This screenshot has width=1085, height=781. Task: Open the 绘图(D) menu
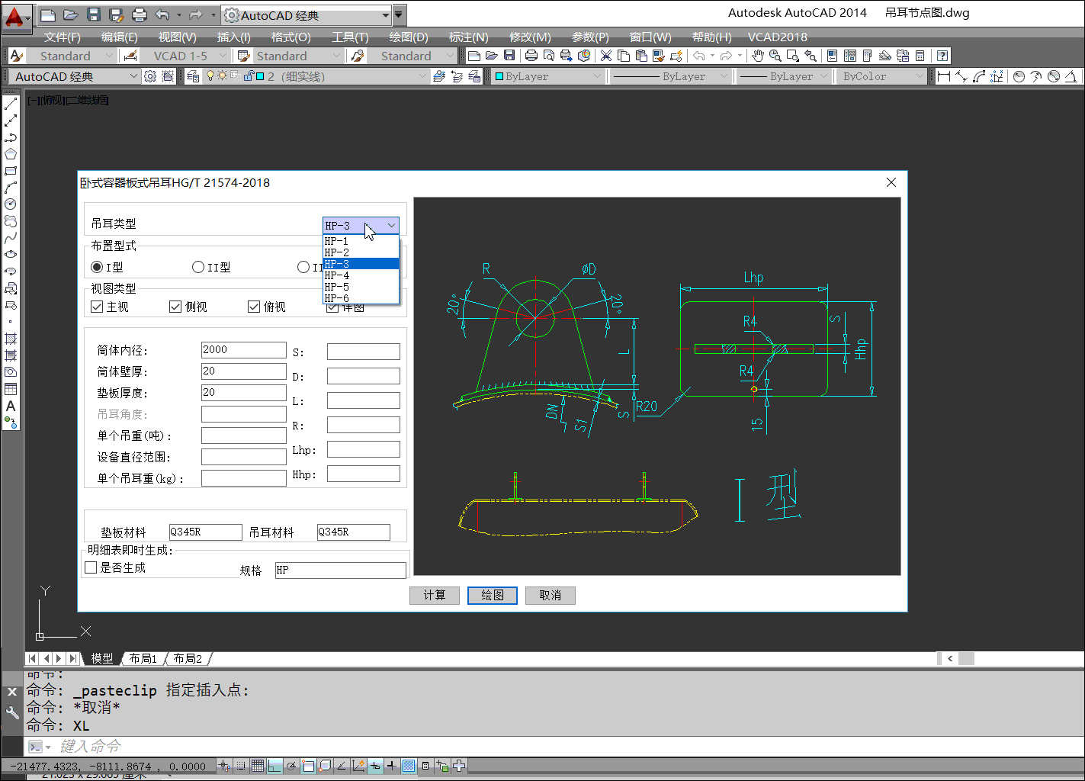[409, 37]
